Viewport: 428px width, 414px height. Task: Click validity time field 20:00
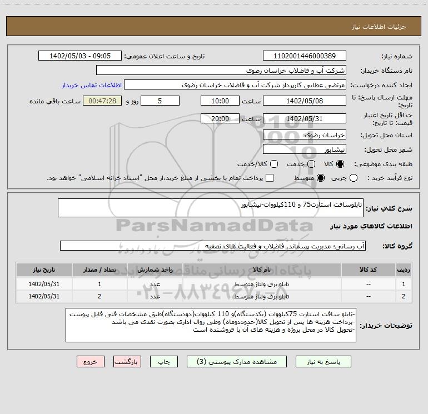(220, 118)
